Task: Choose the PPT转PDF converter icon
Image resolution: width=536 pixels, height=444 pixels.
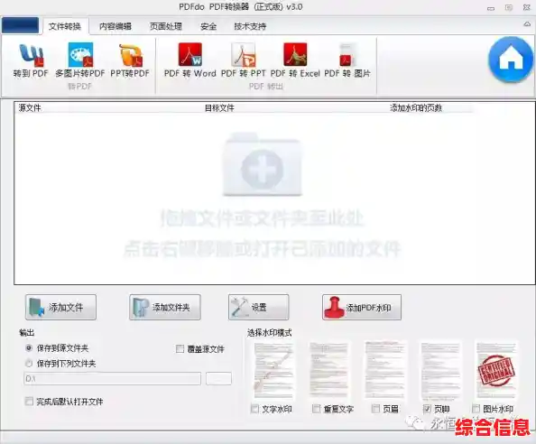Action: (131, 55)
